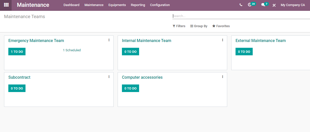The width and height of the screenshot is (310, 132).
Task: Open Computer accessories team title
Action: [x=142, y=77]
